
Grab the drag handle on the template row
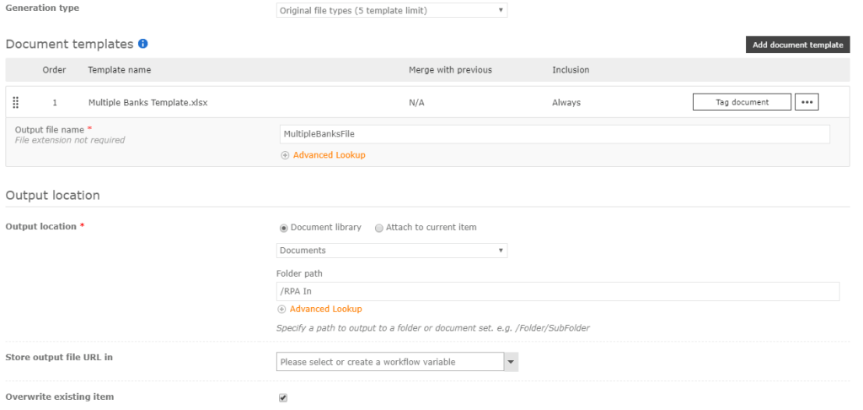(15, 103)
